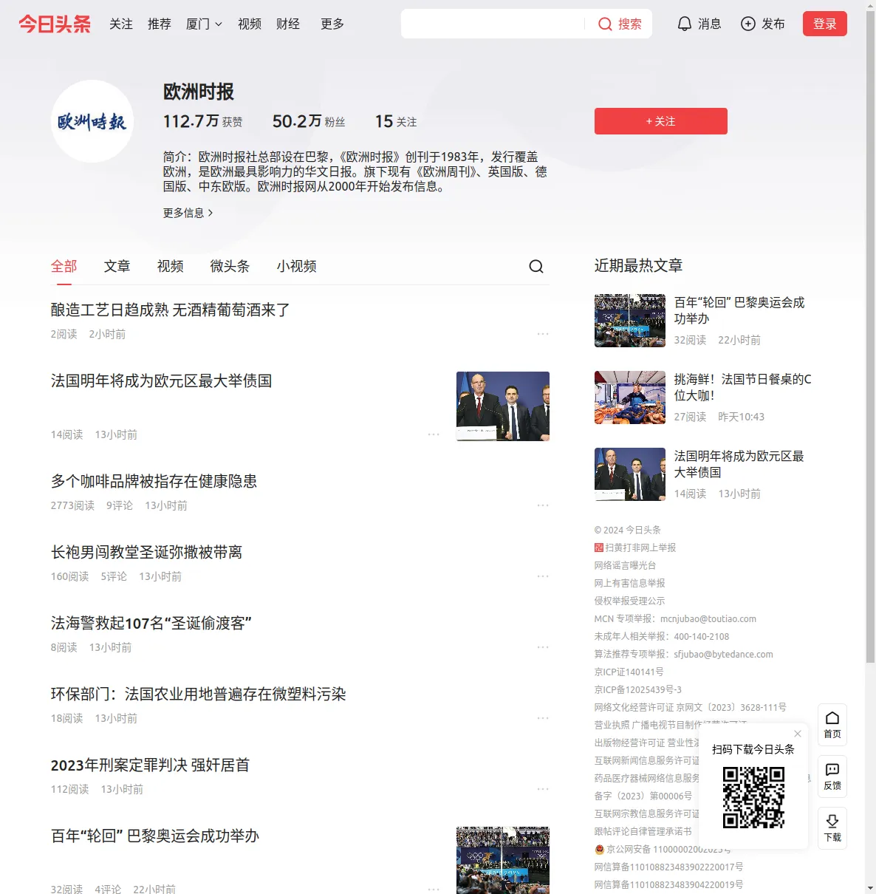Switch to the 视频 content tab
Screen dimensions: 876x894
pyautogui.click(x=171, y=266)
